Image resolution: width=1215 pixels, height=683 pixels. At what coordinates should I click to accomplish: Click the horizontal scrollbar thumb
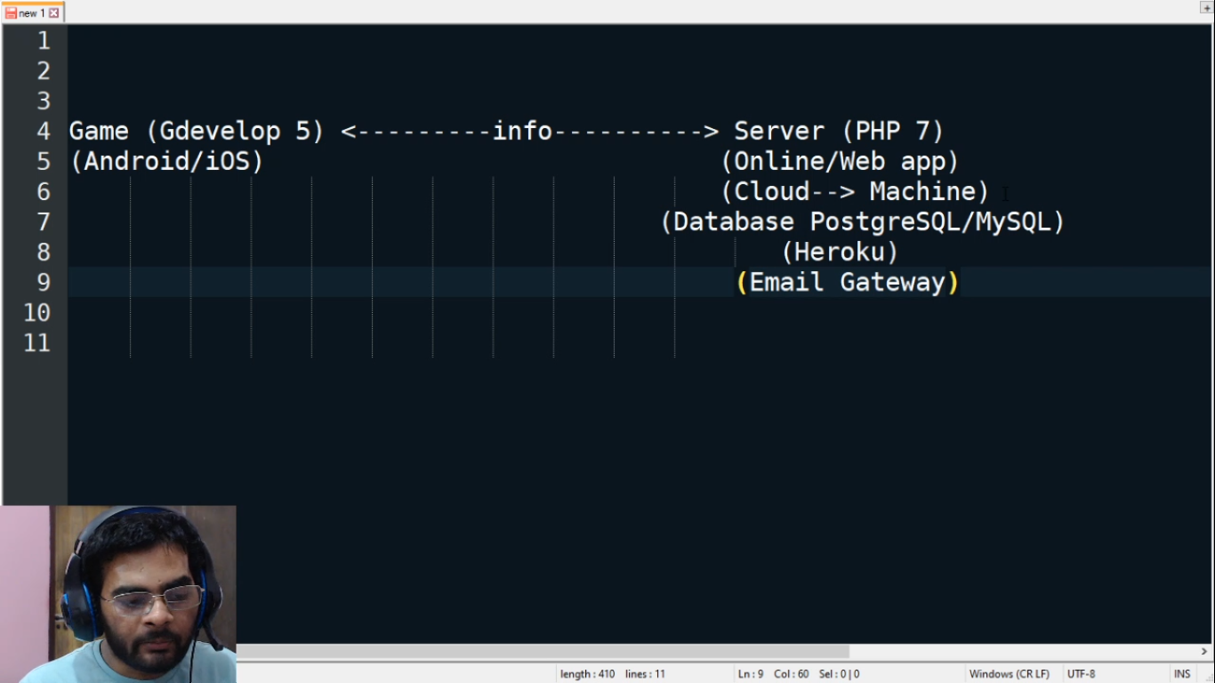click(543, 652)
